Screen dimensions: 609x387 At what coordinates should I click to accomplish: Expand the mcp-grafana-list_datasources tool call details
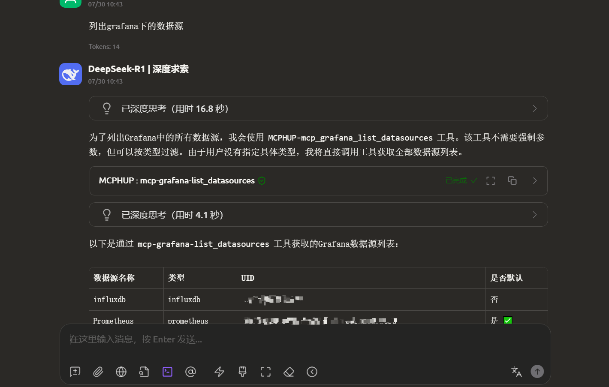[534, 180]
